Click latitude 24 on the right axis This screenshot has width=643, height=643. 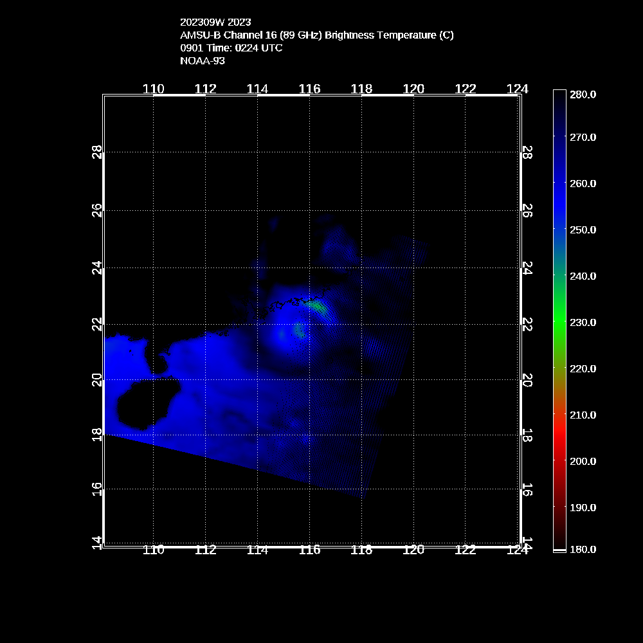(527, 267)
